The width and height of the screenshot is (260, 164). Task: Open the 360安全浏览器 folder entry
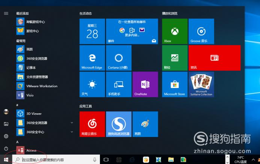(x=45, y=123)
